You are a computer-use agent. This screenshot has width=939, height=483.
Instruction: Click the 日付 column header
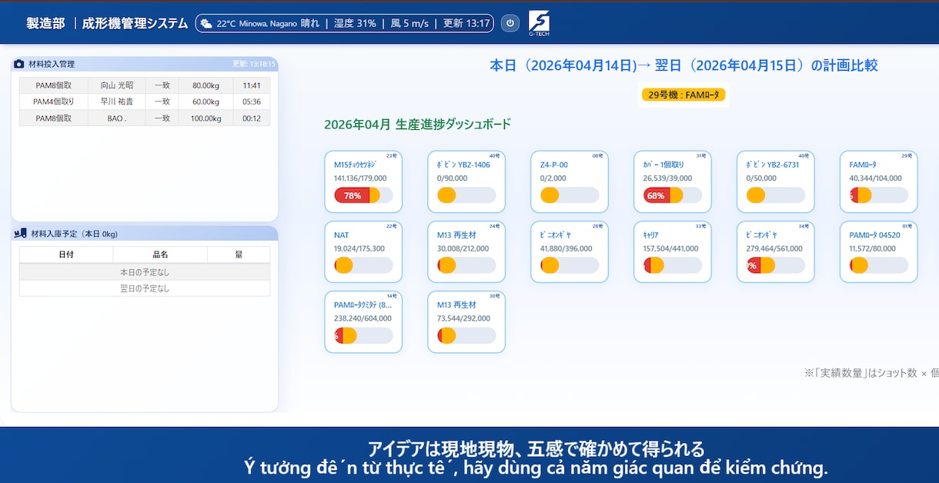pos(66,255)
